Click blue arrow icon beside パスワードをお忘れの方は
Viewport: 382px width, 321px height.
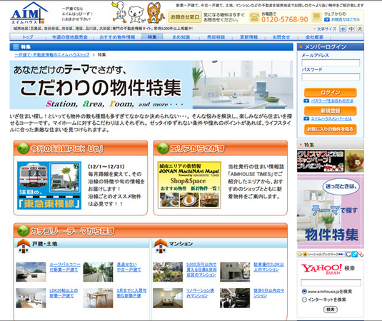(x=306, y=101)
